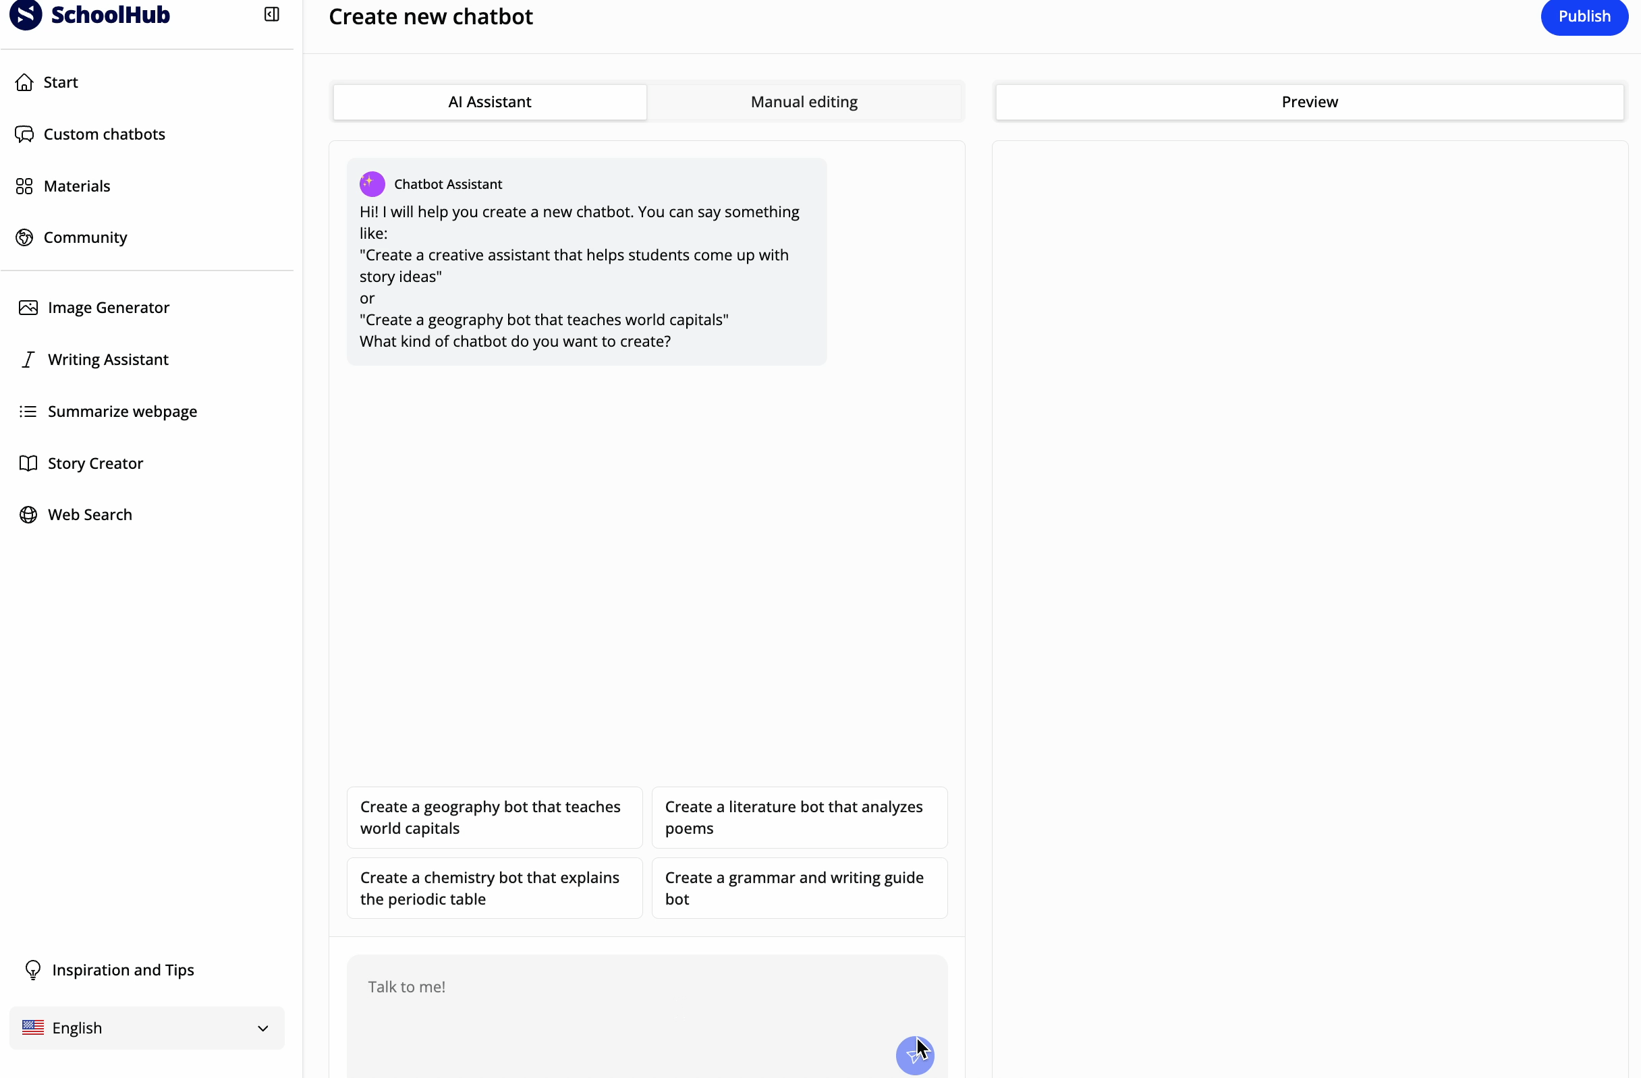Launch the Image Generator tool
The image size is (1641, 1078).
(x=108, y=308)
